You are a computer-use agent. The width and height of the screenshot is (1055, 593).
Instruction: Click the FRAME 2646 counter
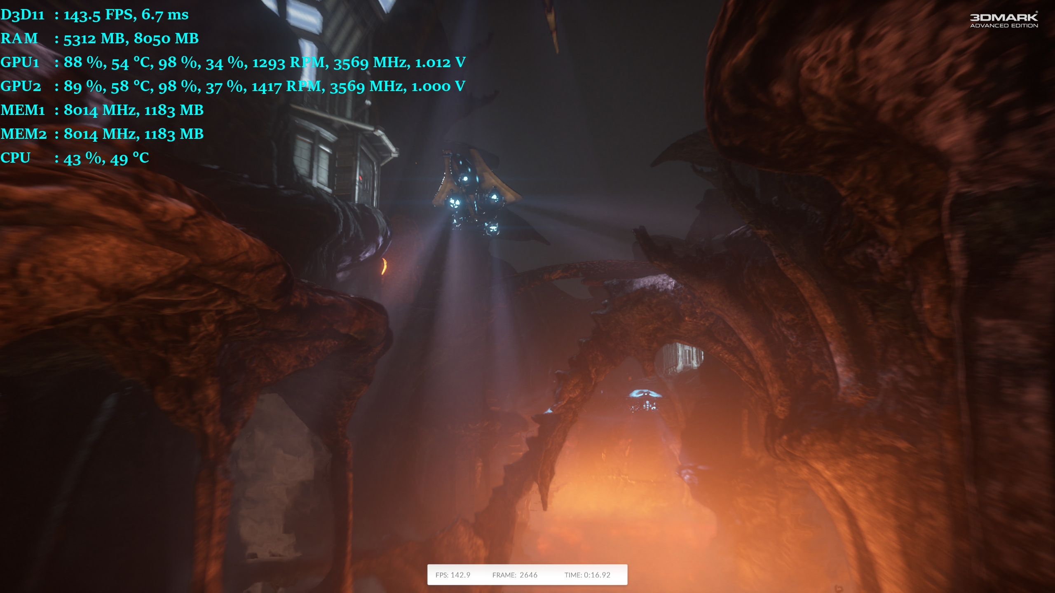click(515, 575)
